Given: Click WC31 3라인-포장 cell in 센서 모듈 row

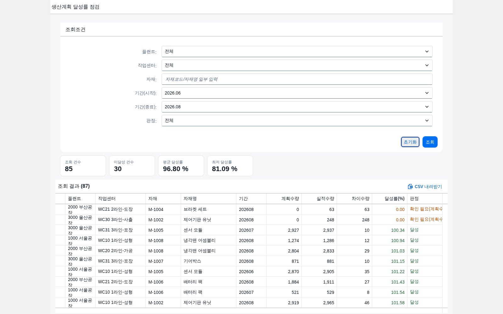Looking at the screenshot, I should click(x=120, y=230).
